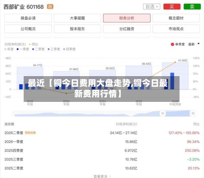Open the 市场观点 tab
The image size is (204, 178).
tap(176, 29)
